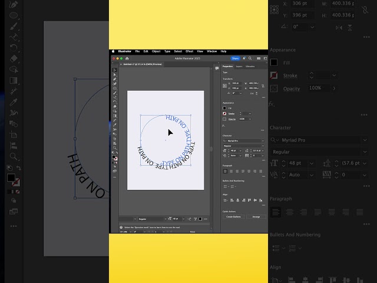Expand the Opacity slider arrow
This screenshot has width=377, height=283.
[250, 119]
